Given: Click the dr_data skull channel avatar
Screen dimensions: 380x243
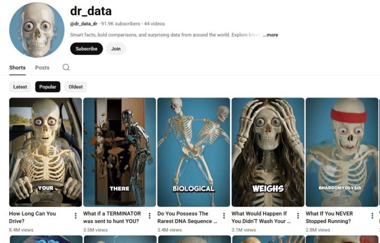Looking at the screenshot, I should click(37, 30).
